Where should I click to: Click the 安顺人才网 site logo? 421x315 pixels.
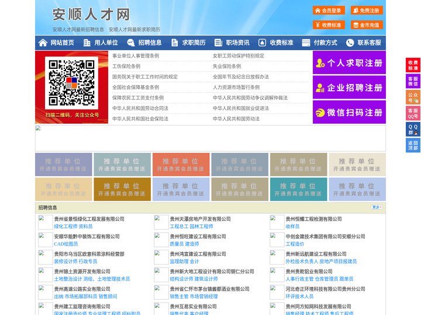tap(91, 15)
